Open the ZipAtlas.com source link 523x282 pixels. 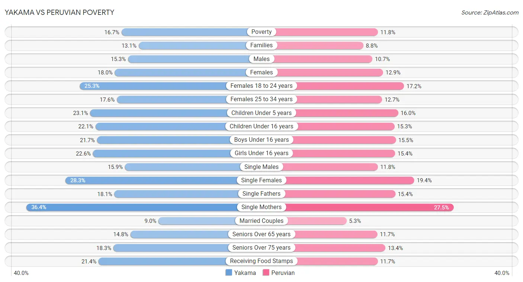pyautogui.click(x=490, y=12)
